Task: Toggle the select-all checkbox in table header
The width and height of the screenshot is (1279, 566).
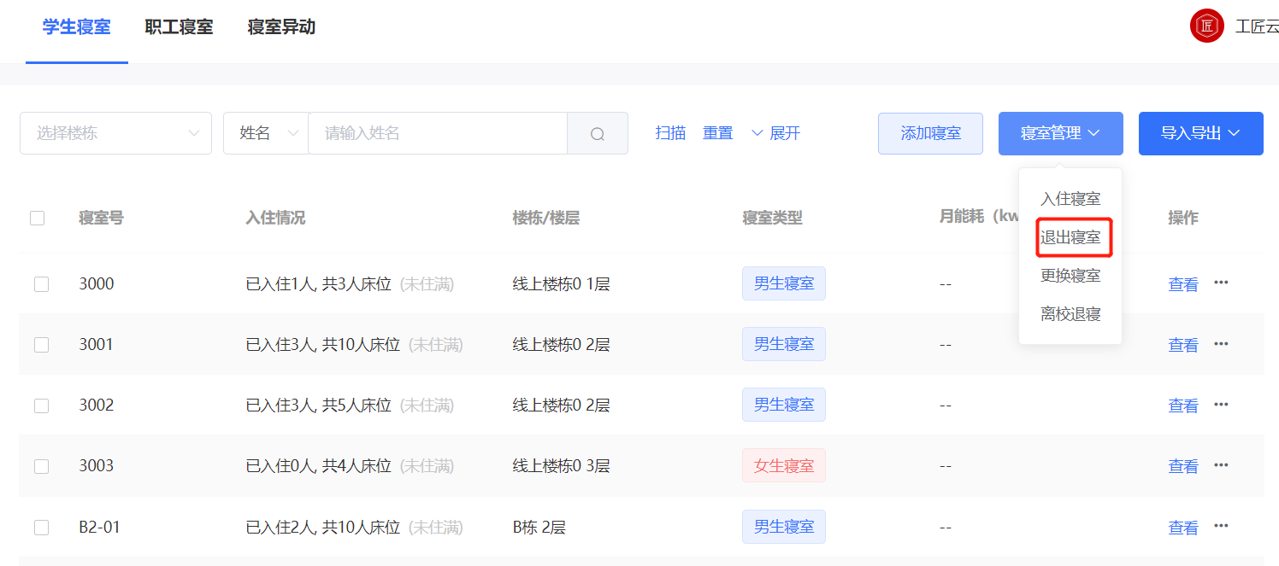Action: click(x=37, y=218)
